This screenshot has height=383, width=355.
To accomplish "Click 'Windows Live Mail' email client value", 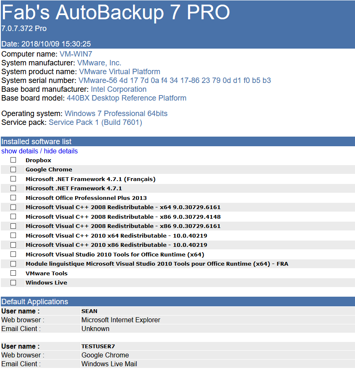I will (109, 364).
